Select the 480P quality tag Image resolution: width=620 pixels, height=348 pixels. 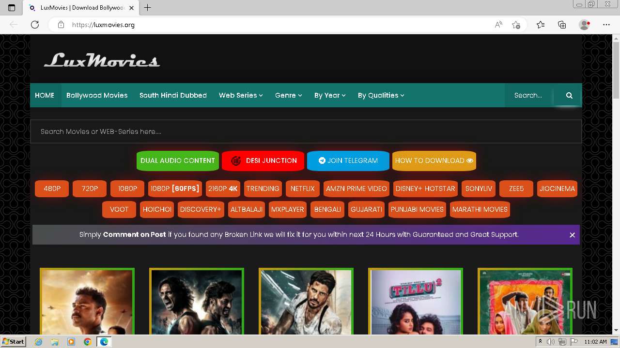[52, 188]
